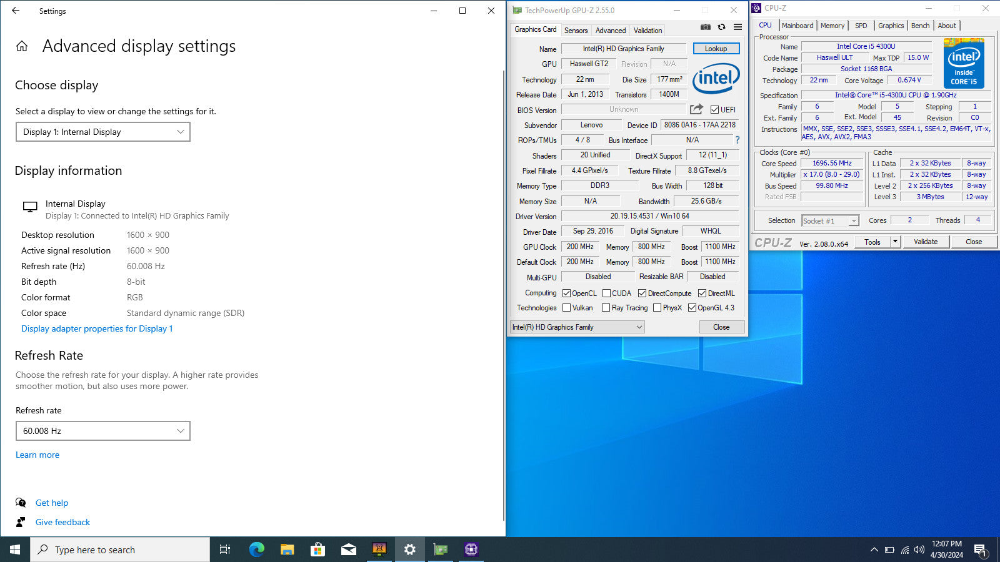The height and width of the screenshot is (562, 1000).
Task: Click the Learn more link
Action: click(x=37, y=455)
